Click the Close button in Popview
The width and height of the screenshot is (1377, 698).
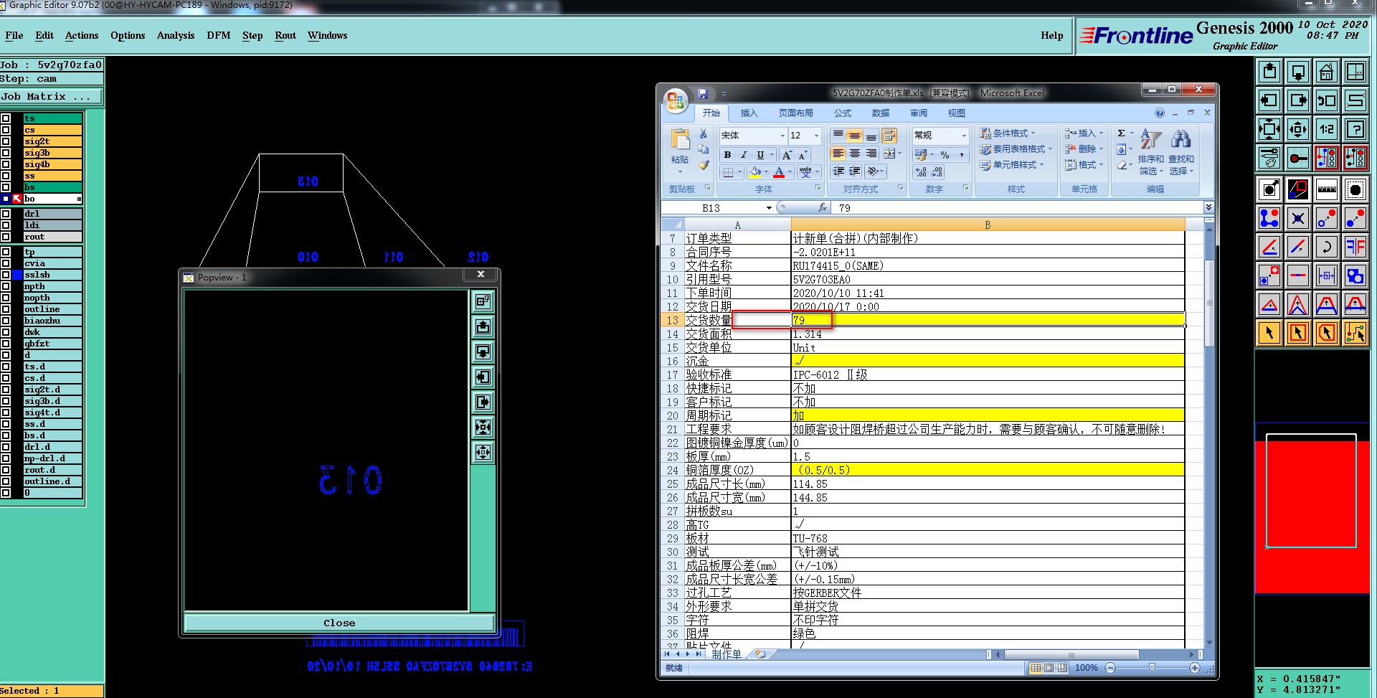(x=339, y=623)
